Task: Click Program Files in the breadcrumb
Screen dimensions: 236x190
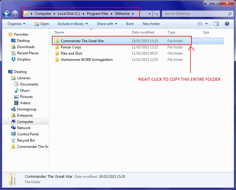Action: (98, 14)
